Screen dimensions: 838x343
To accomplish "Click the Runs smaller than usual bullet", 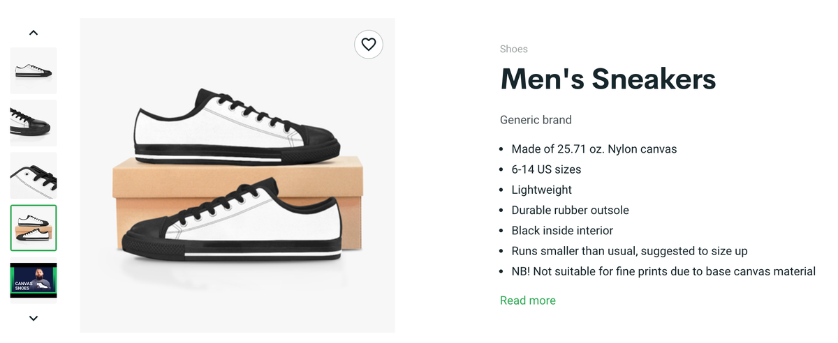I will (629, 251).
